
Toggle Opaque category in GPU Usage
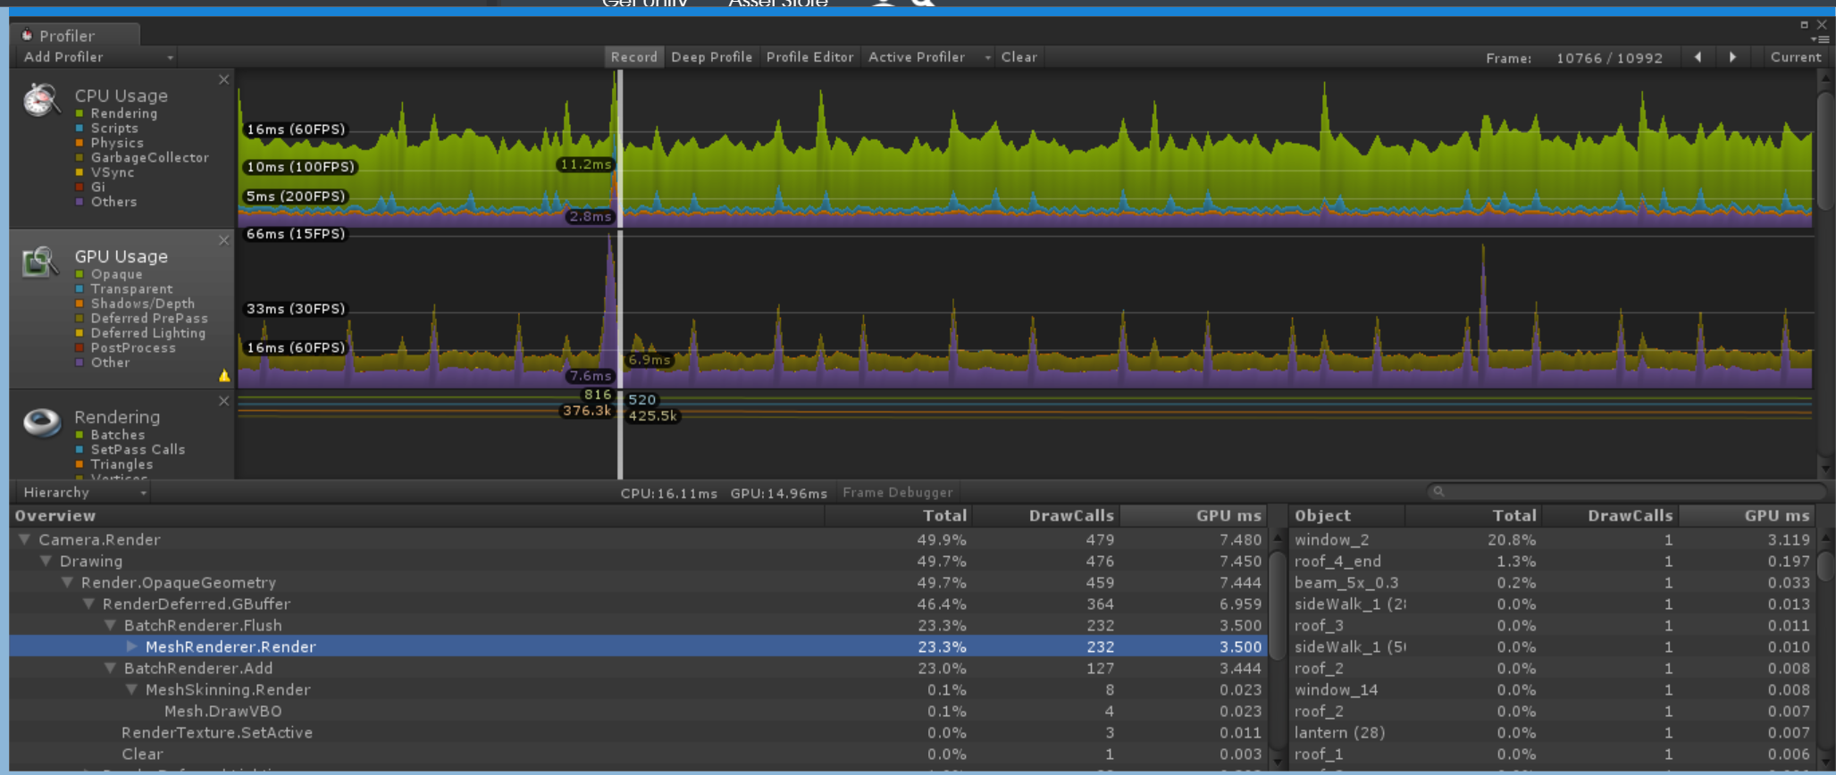coord(80,274)
